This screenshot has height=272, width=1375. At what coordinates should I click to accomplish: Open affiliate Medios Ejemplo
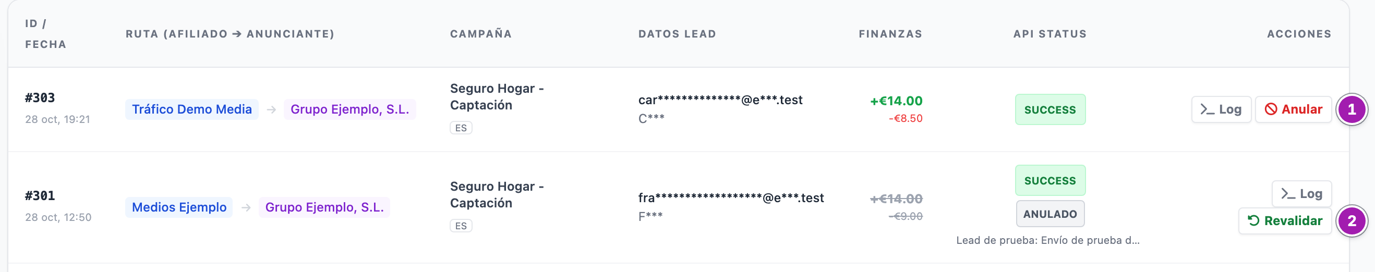[x=179, y=207]
